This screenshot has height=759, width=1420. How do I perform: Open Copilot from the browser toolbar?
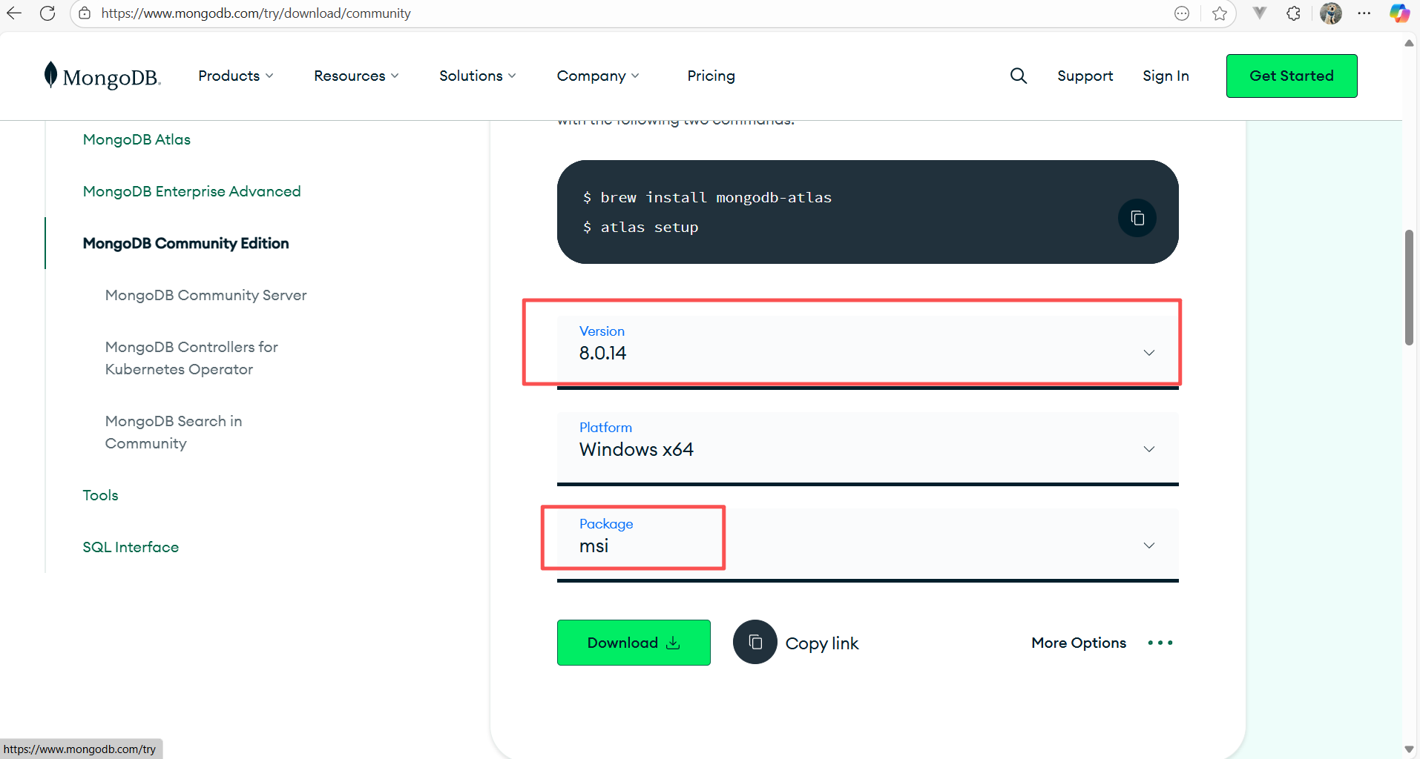point(1400,13)
